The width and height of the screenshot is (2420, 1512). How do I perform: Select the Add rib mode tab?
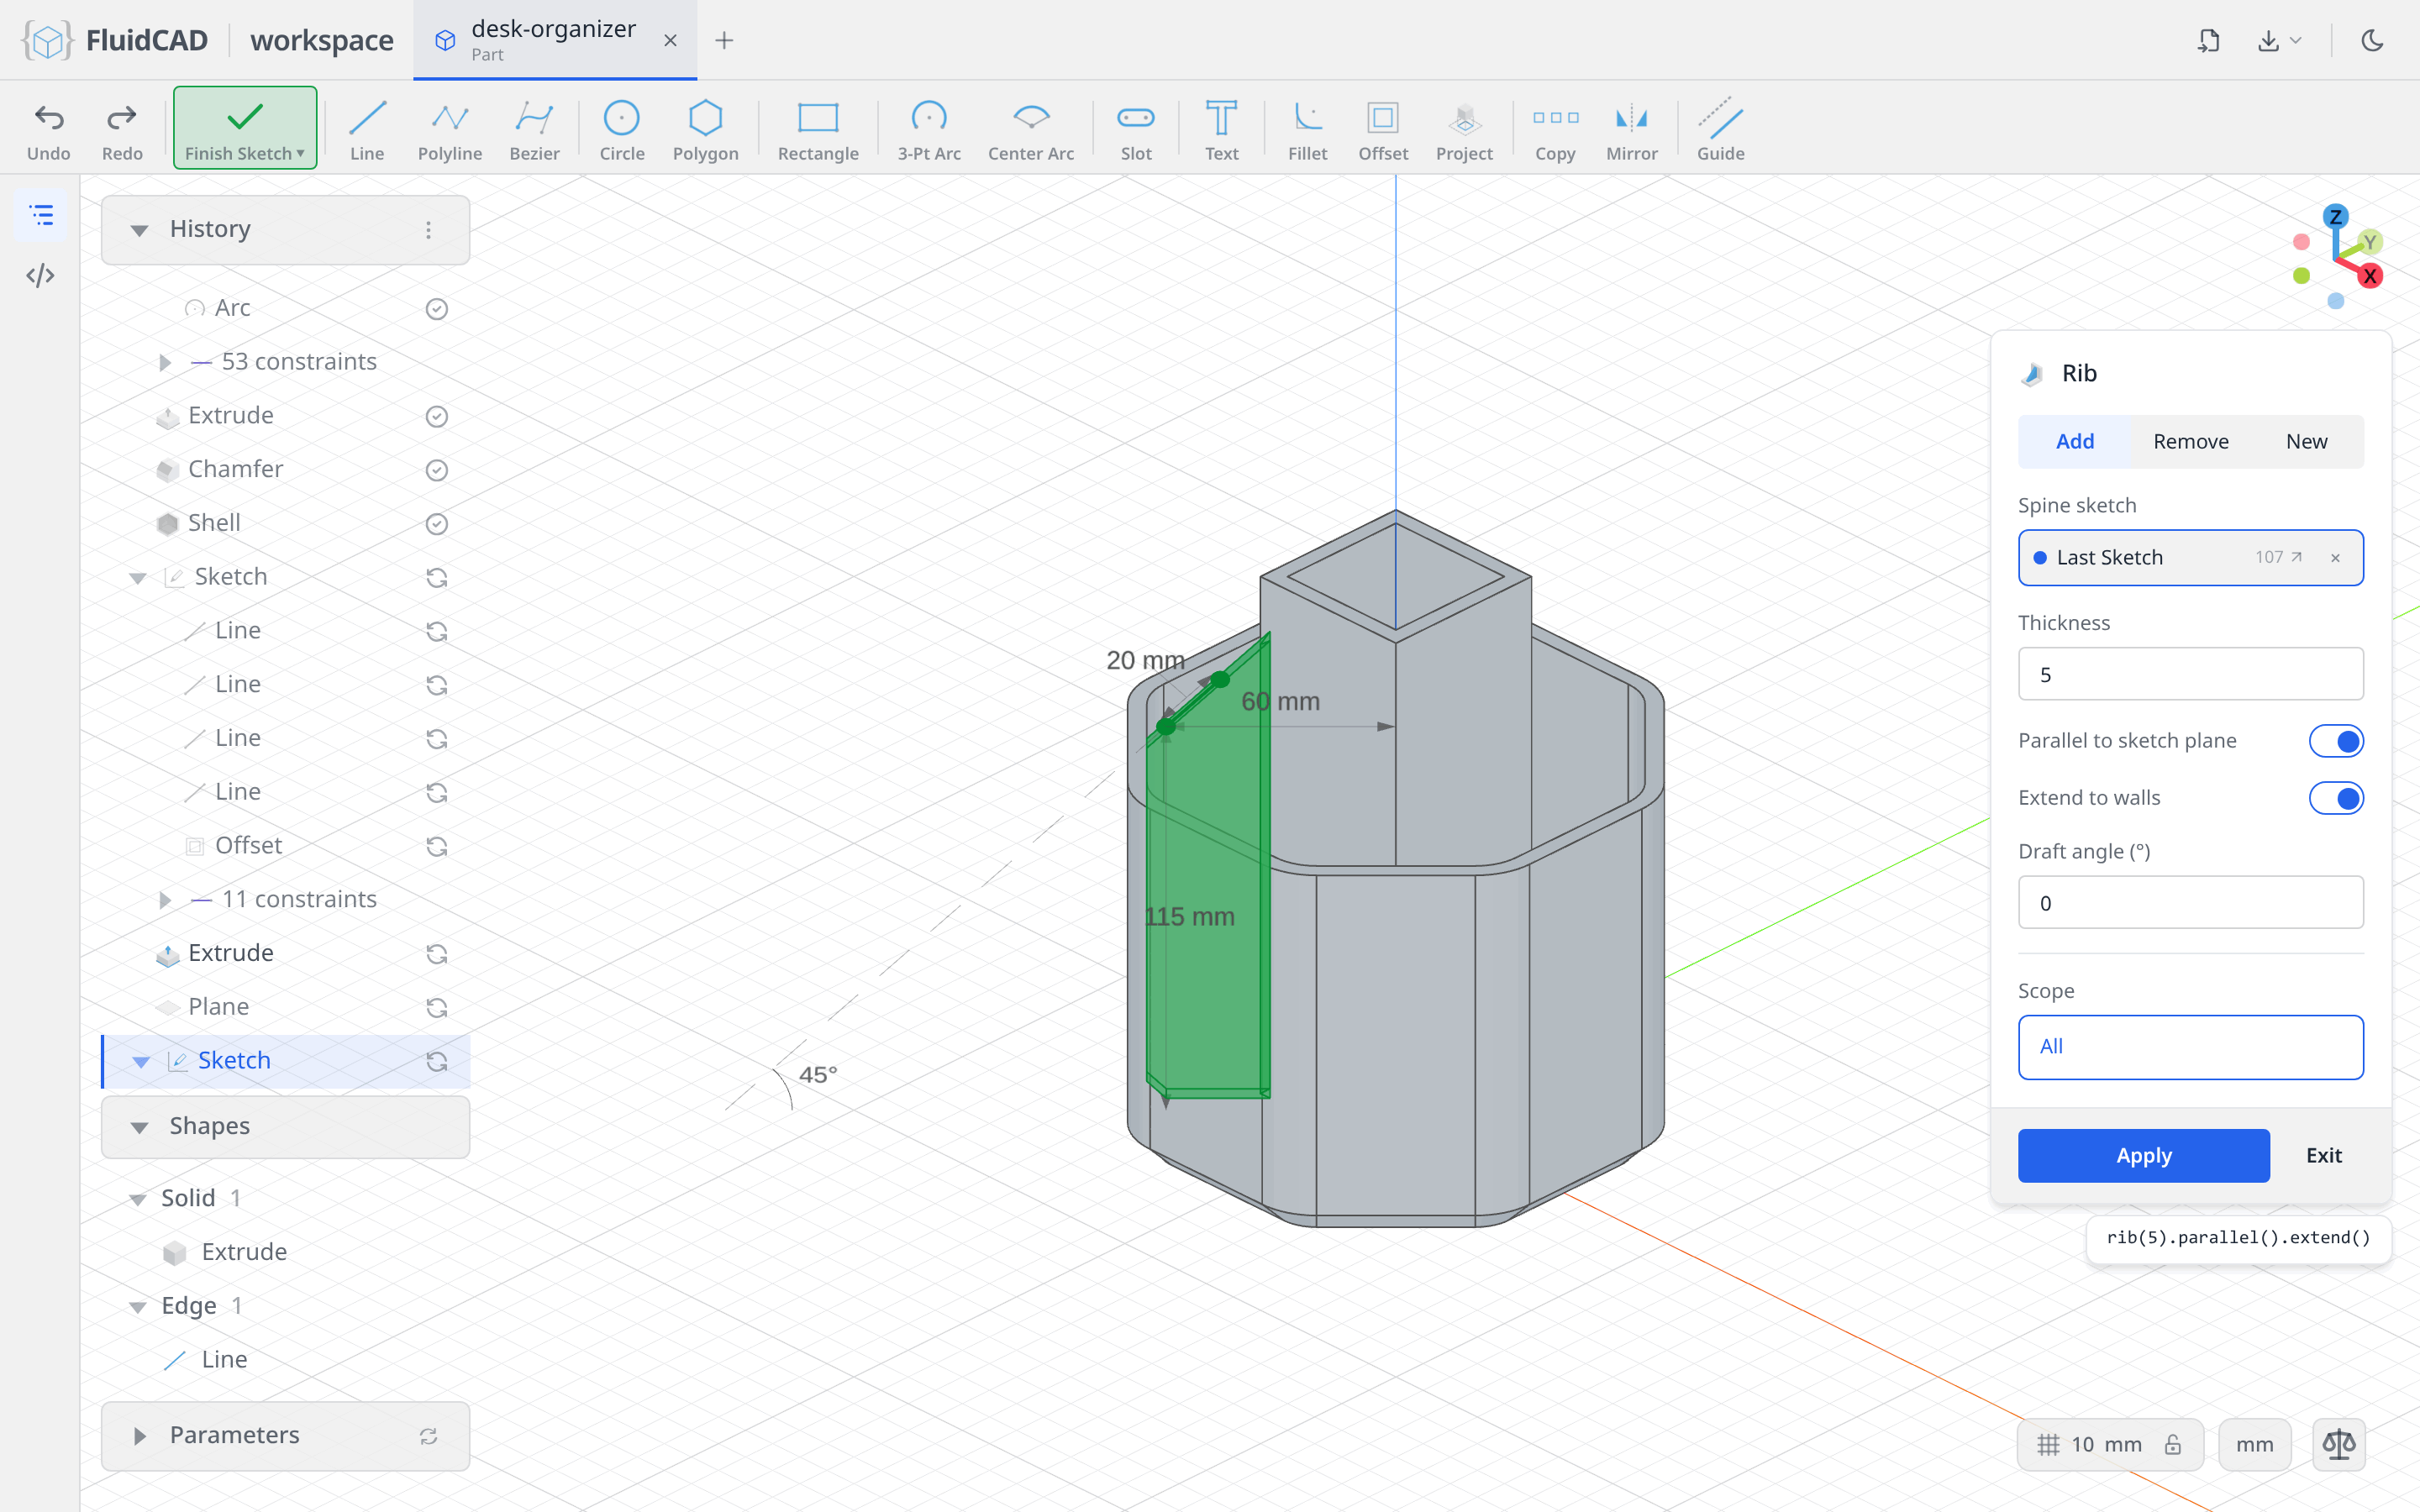(2074, 441)
